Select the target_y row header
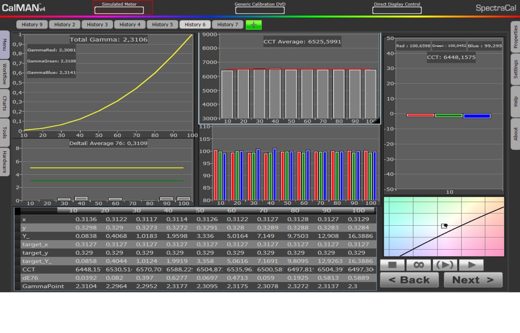 coord(35,252)
